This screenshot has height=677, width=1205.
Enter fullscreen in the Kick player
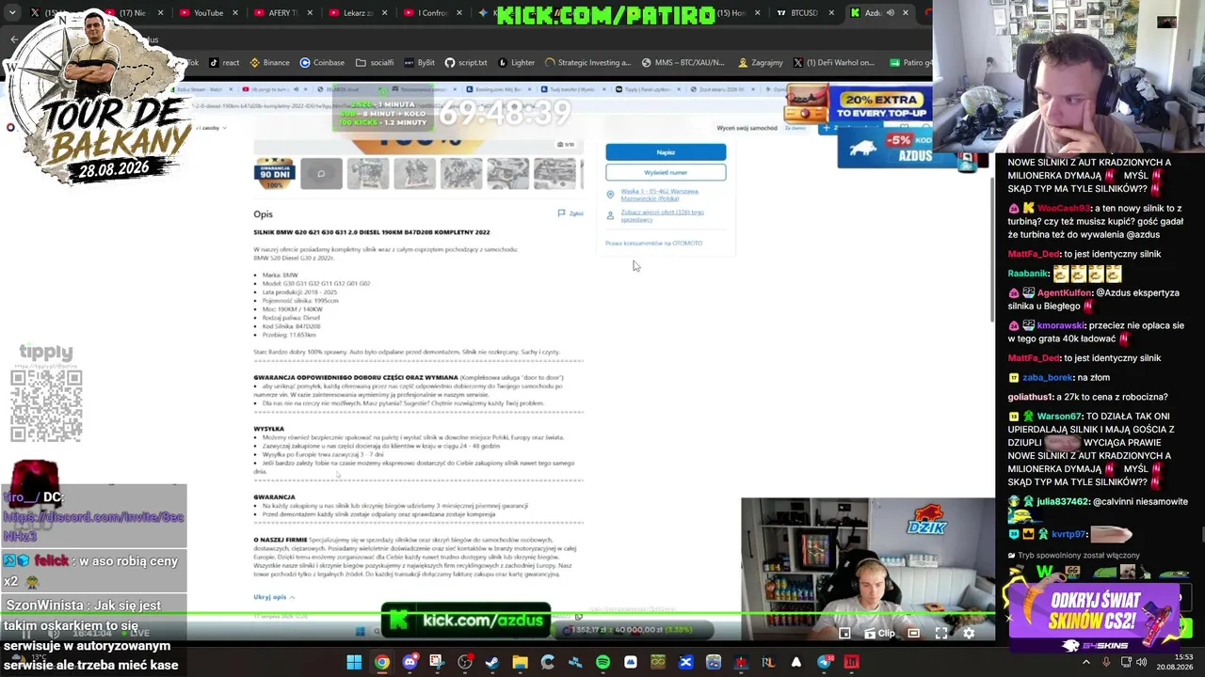[x=940, y=634]
